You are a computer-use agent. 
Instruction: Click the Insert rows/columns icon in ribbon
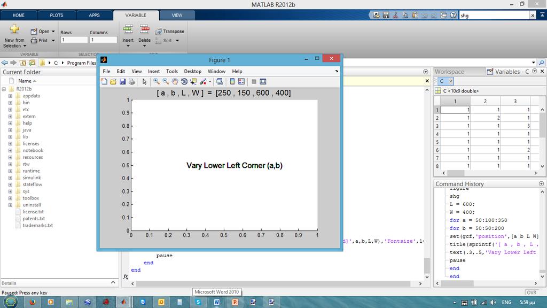click(128, 29)
